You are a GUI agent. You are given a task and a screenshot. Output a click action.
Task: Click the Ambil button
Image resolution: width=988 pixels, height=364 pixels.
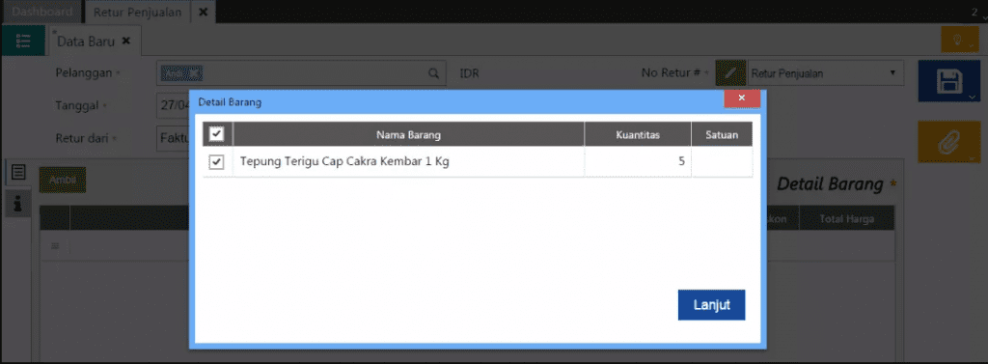click(x=63, y=181)
